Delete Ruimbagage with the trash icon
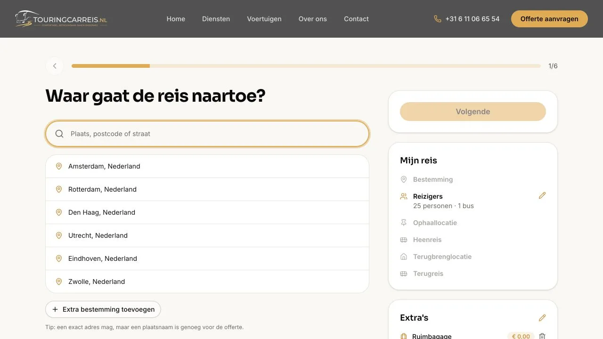 542,336
